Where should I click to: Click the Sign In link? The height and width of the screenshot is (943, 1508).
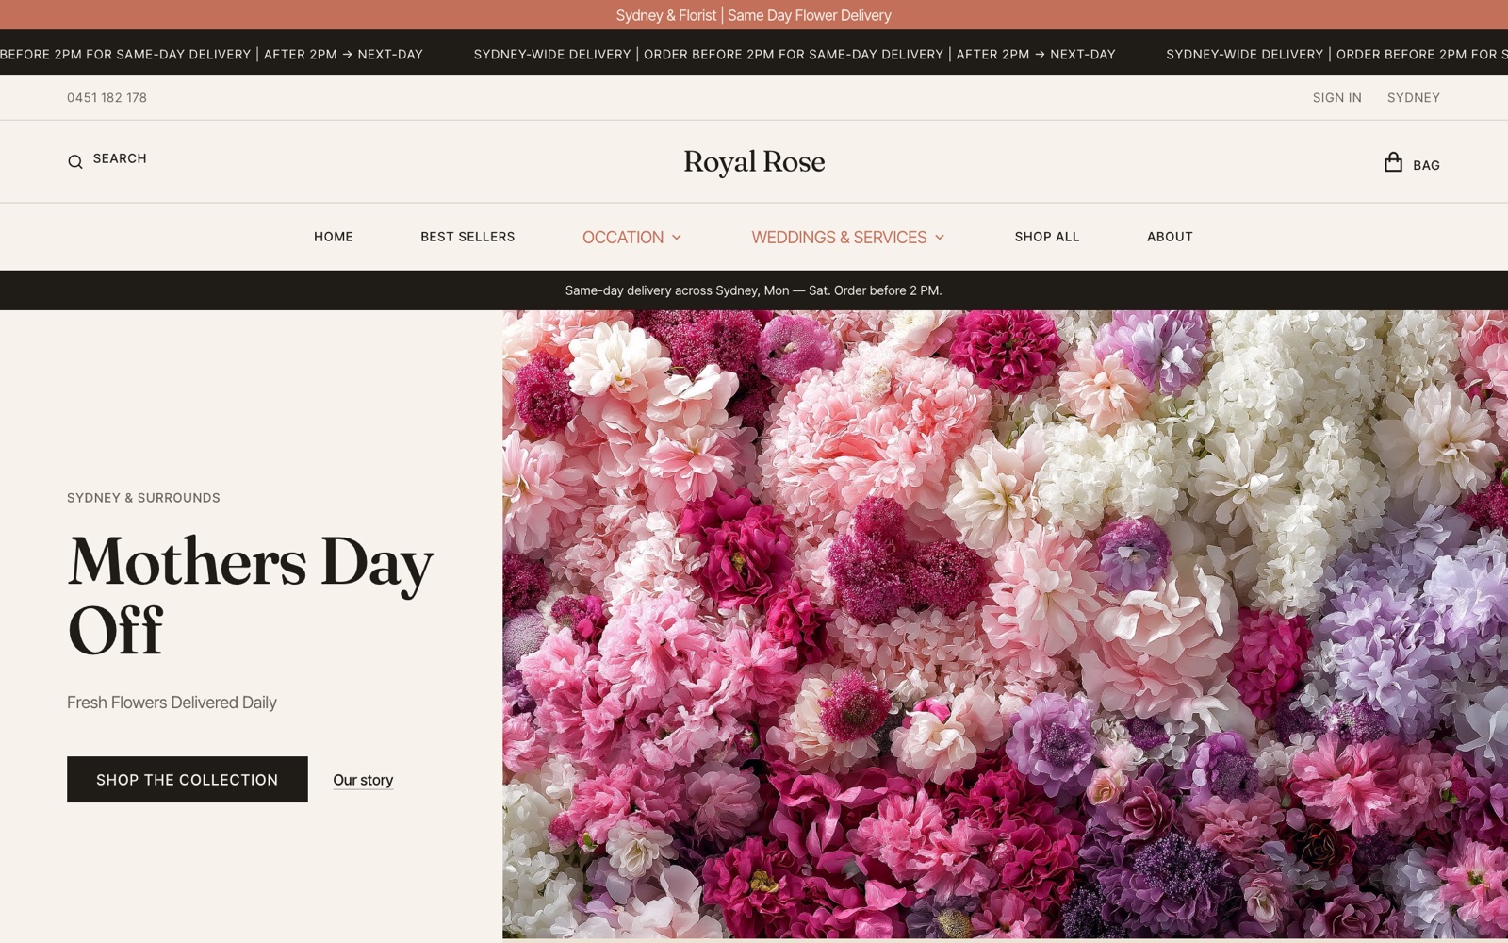tap(1337, 98)
